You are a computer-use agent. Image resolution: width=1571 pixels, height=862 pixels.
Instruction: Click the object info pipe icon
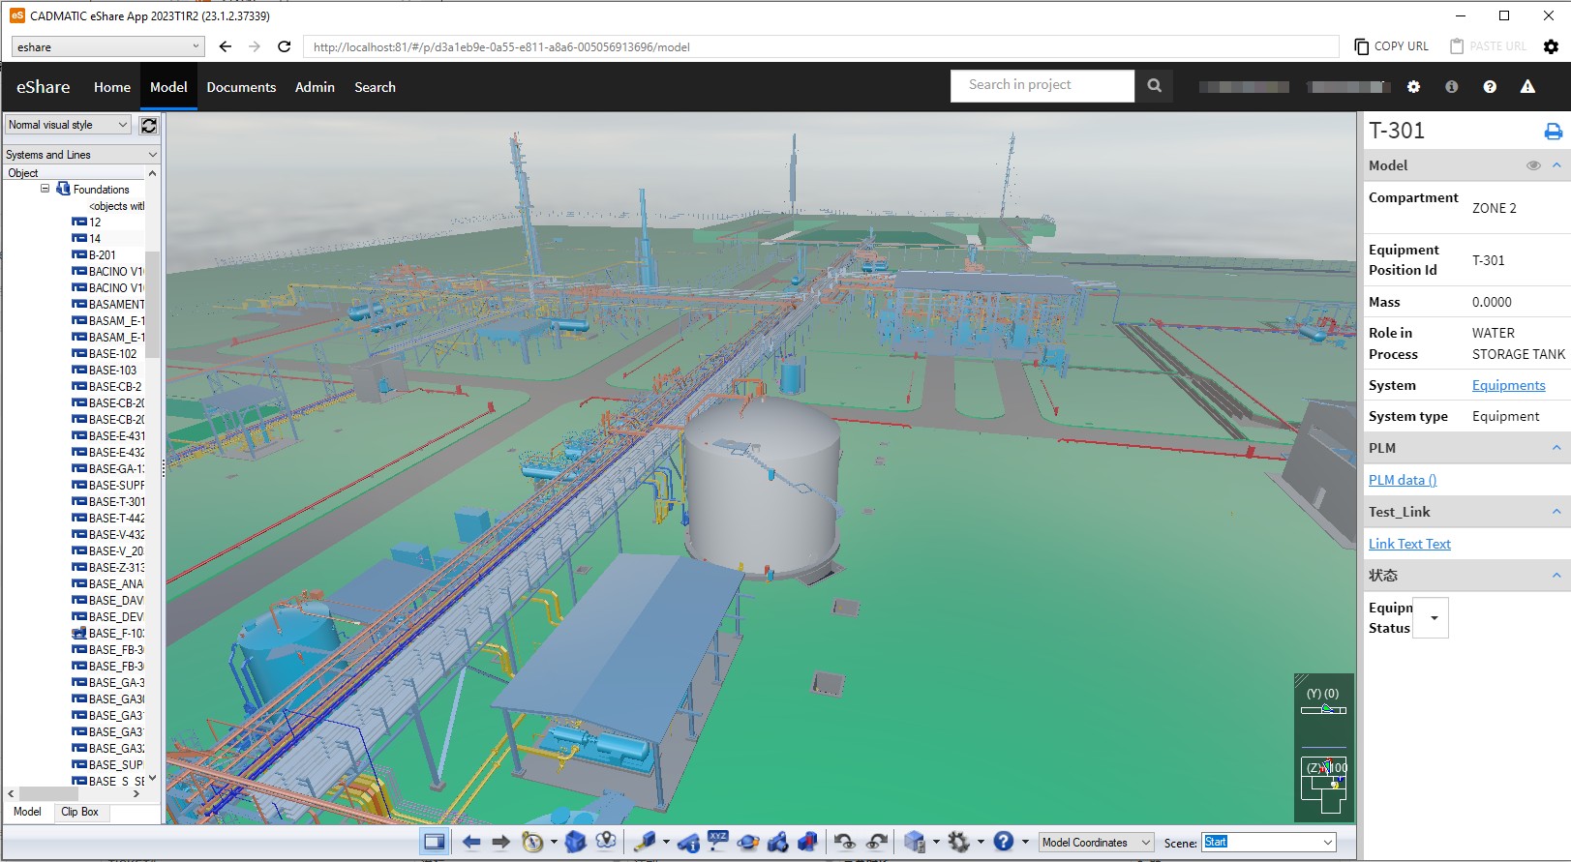click(x=688, y=842)
